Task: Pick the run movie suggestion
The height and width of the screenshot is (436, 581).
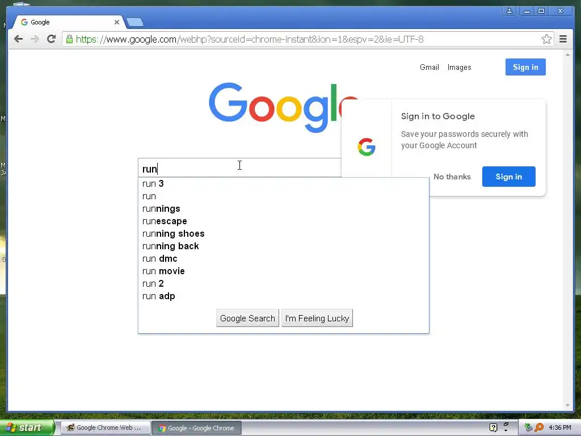Action: [284, 271]
